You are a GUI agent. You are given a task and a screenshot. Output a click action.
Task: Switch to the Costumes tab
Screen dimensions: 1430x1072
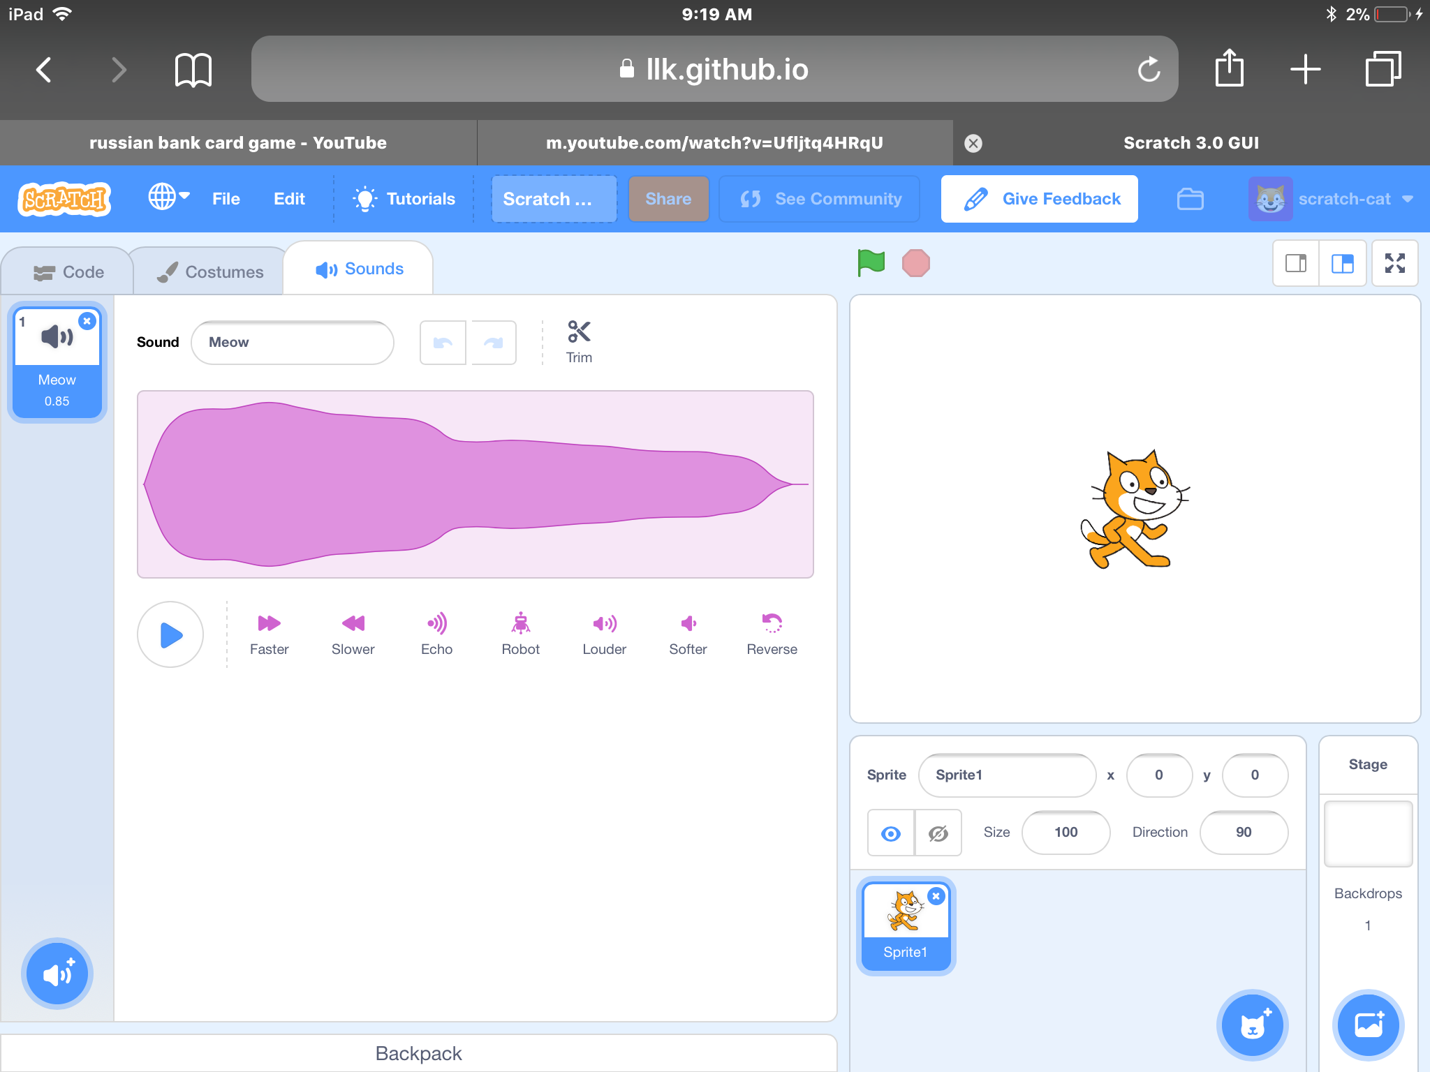coord(210,271)
